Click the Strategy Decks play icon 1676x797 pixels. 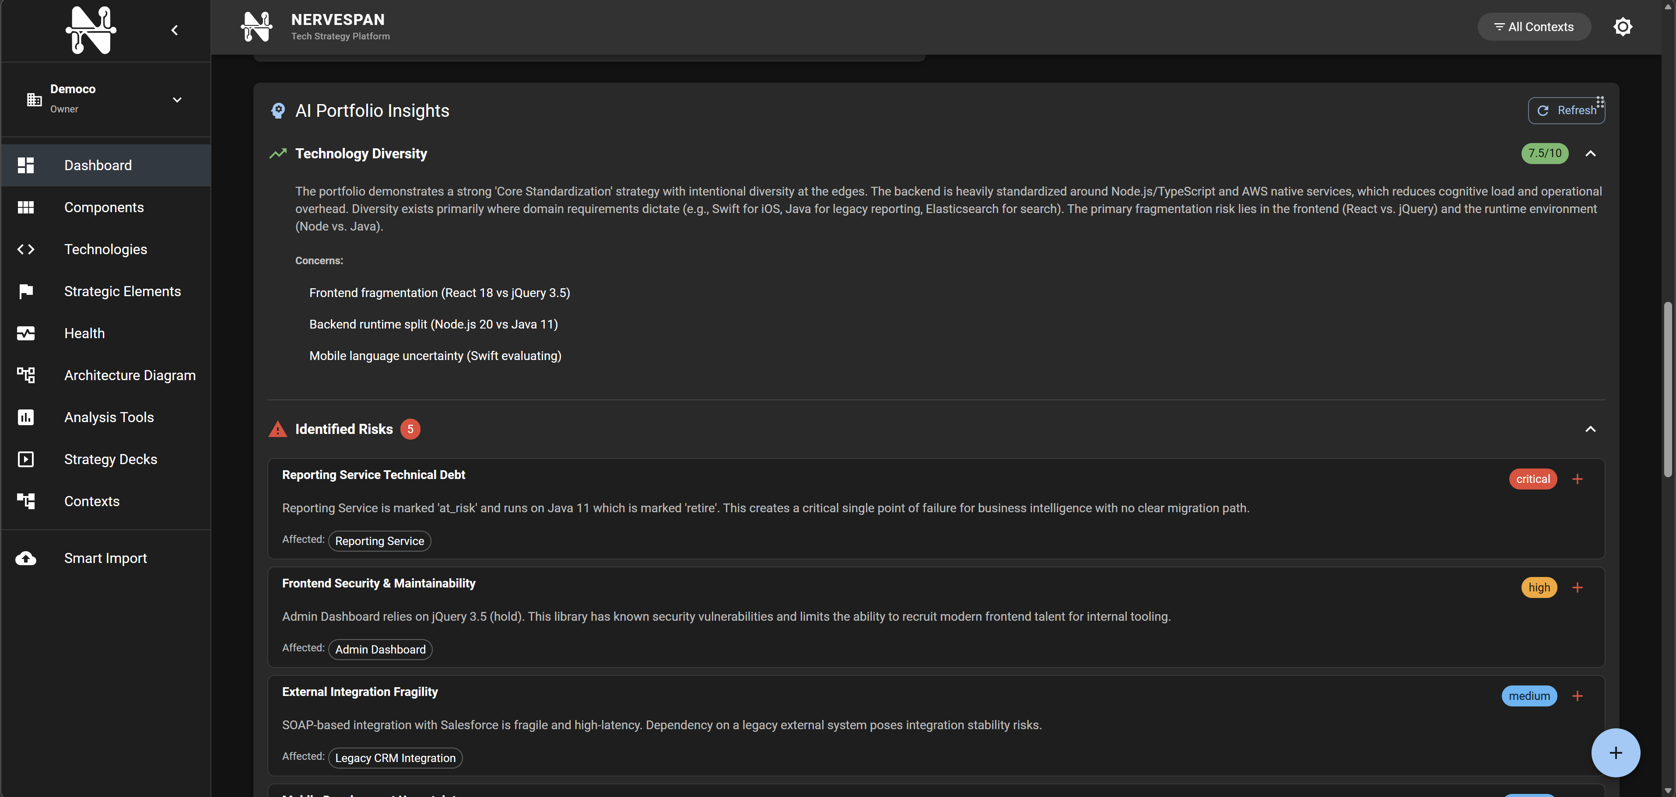[x=26, y=459]
